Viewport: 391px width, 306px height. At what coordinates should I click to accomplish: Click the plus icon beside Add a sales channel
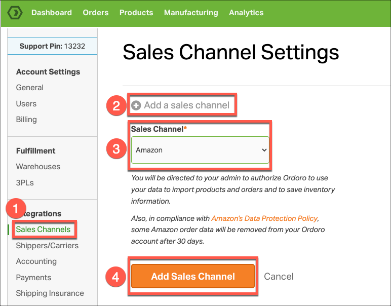click(x=136, y=105)
